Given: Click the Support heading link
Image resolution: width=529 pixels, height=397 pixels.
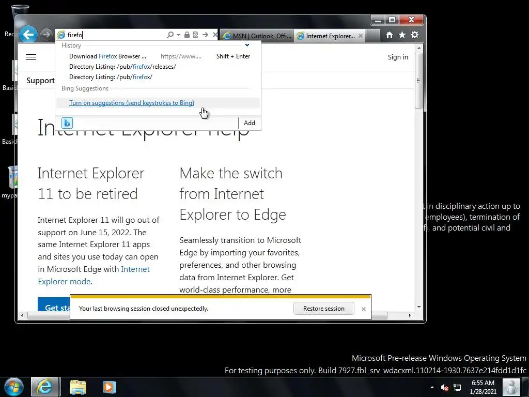Looking at the screenshot, I should pyautogui.click(x=40, y=81).
